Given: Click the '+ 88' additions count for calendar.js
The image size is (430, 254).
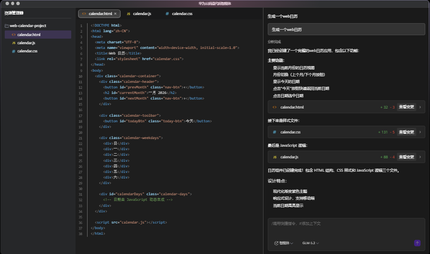Looking at the screenshot, I should pos(384,157).
